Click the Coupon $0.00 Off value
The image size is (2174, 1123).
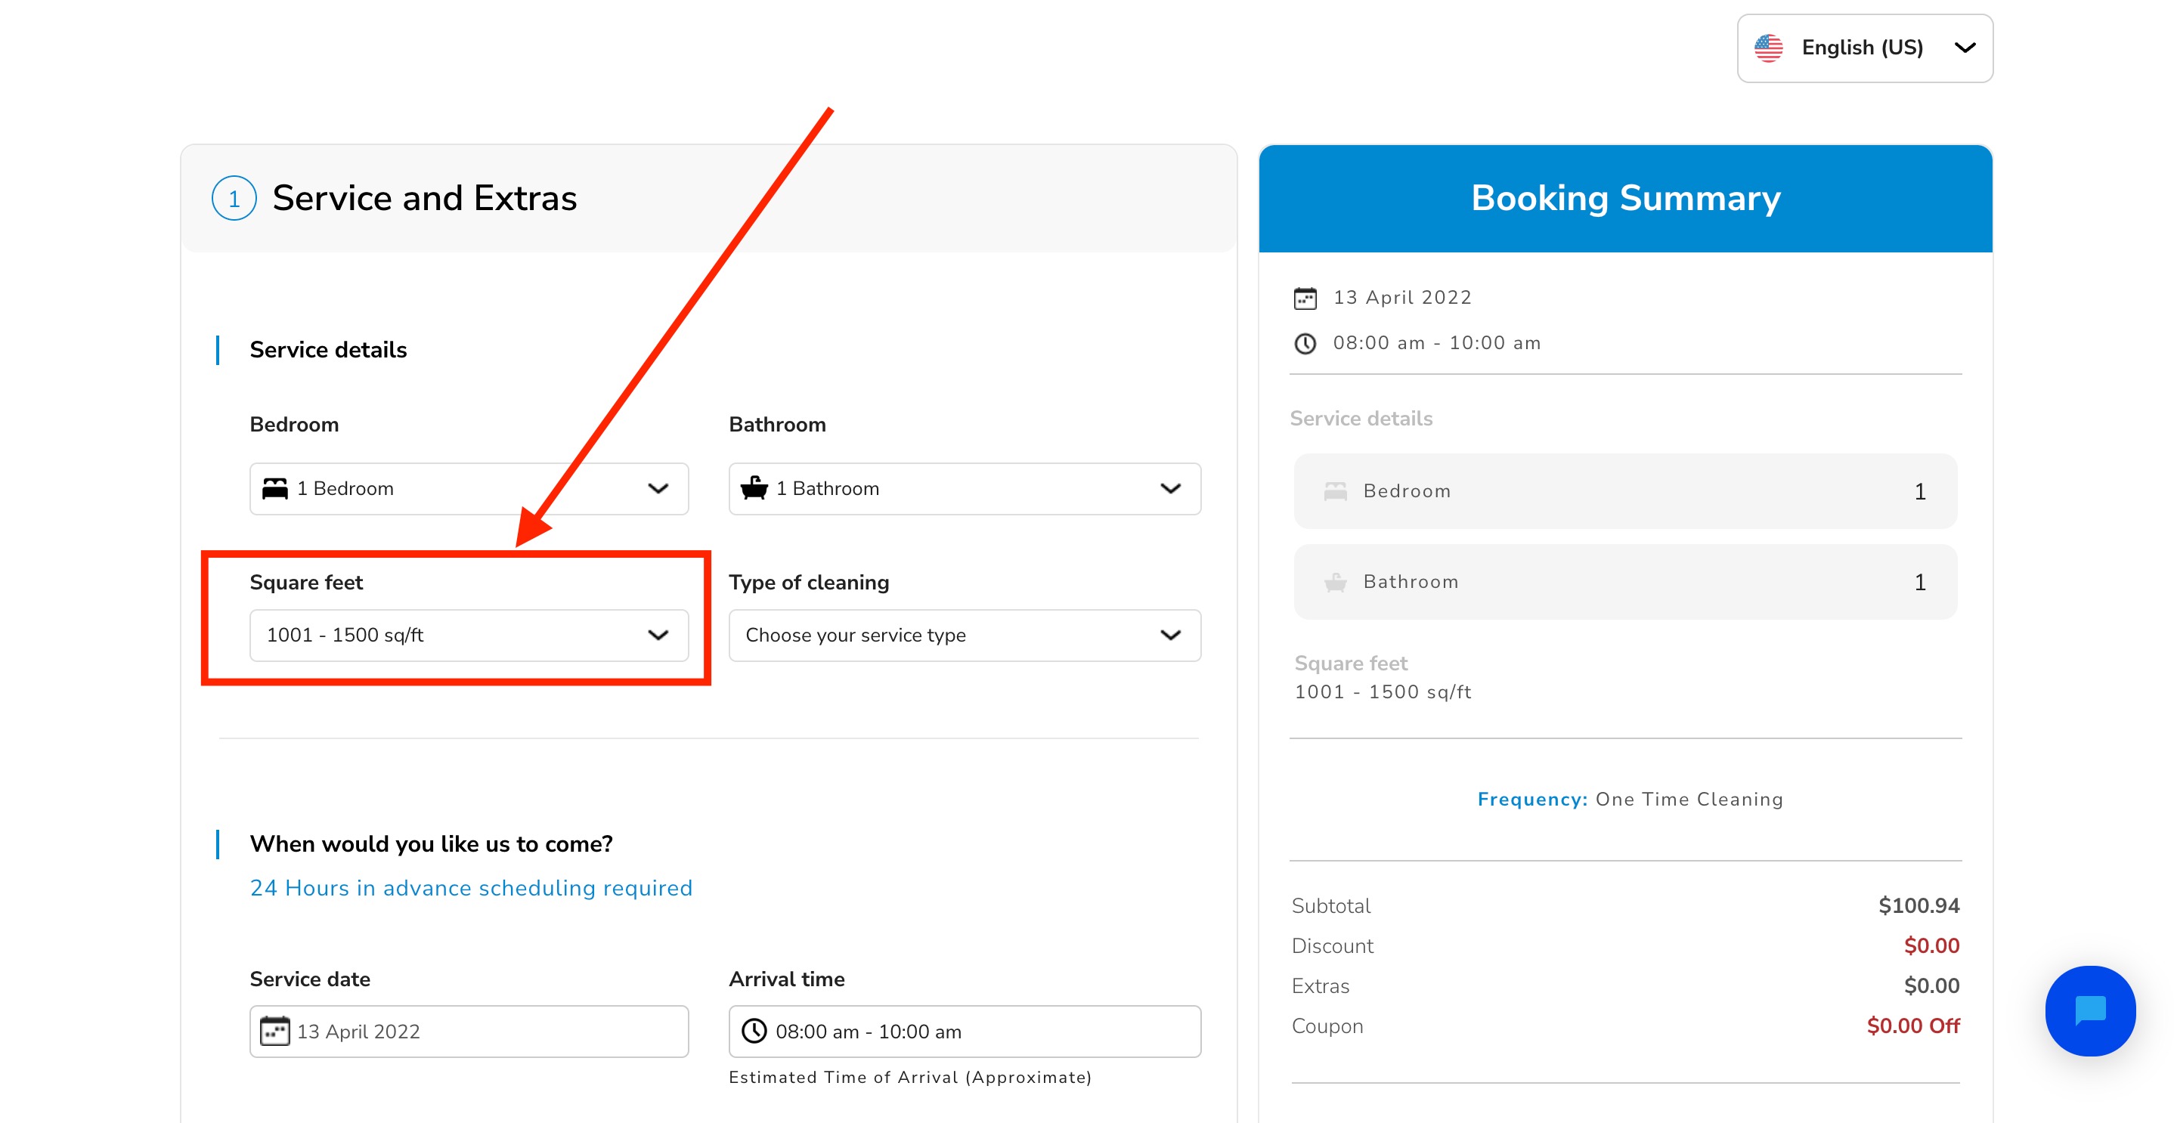point(1912,1026)
